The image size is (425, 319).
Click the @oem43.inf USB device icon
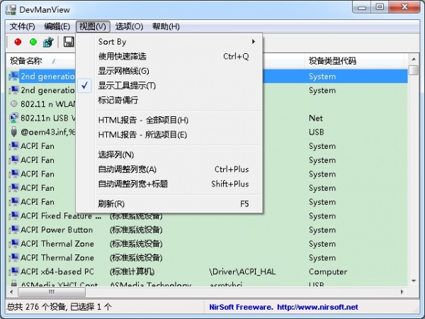[13, 132]
